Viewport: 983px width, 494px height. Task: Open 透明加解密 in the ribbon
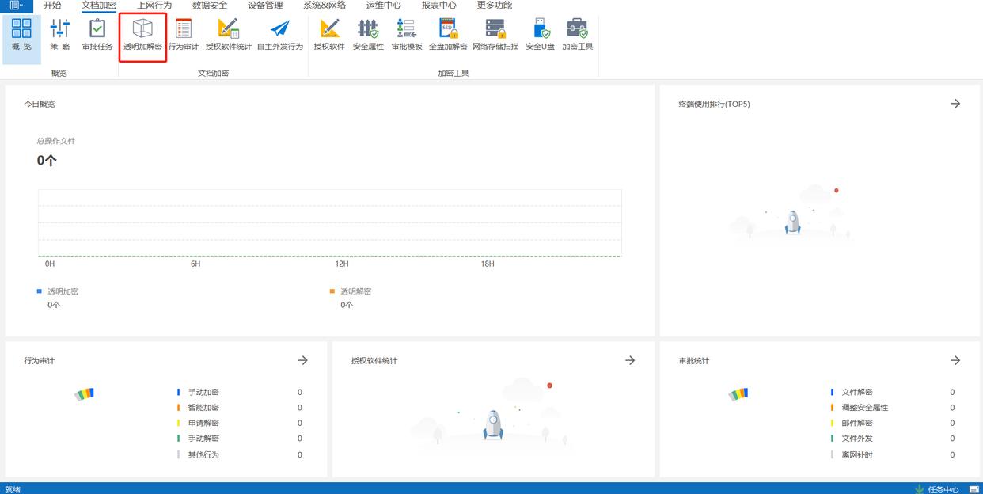click(x=142, y=36)
